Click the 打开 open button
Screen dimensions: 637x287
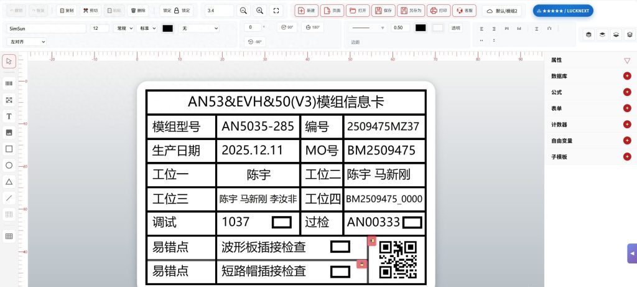click(x=358, y=11)
